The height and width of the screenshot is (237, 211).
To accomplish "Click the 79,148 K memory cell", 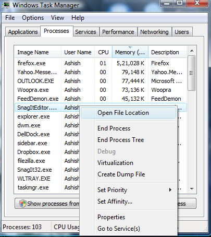I will pos(133,72).
